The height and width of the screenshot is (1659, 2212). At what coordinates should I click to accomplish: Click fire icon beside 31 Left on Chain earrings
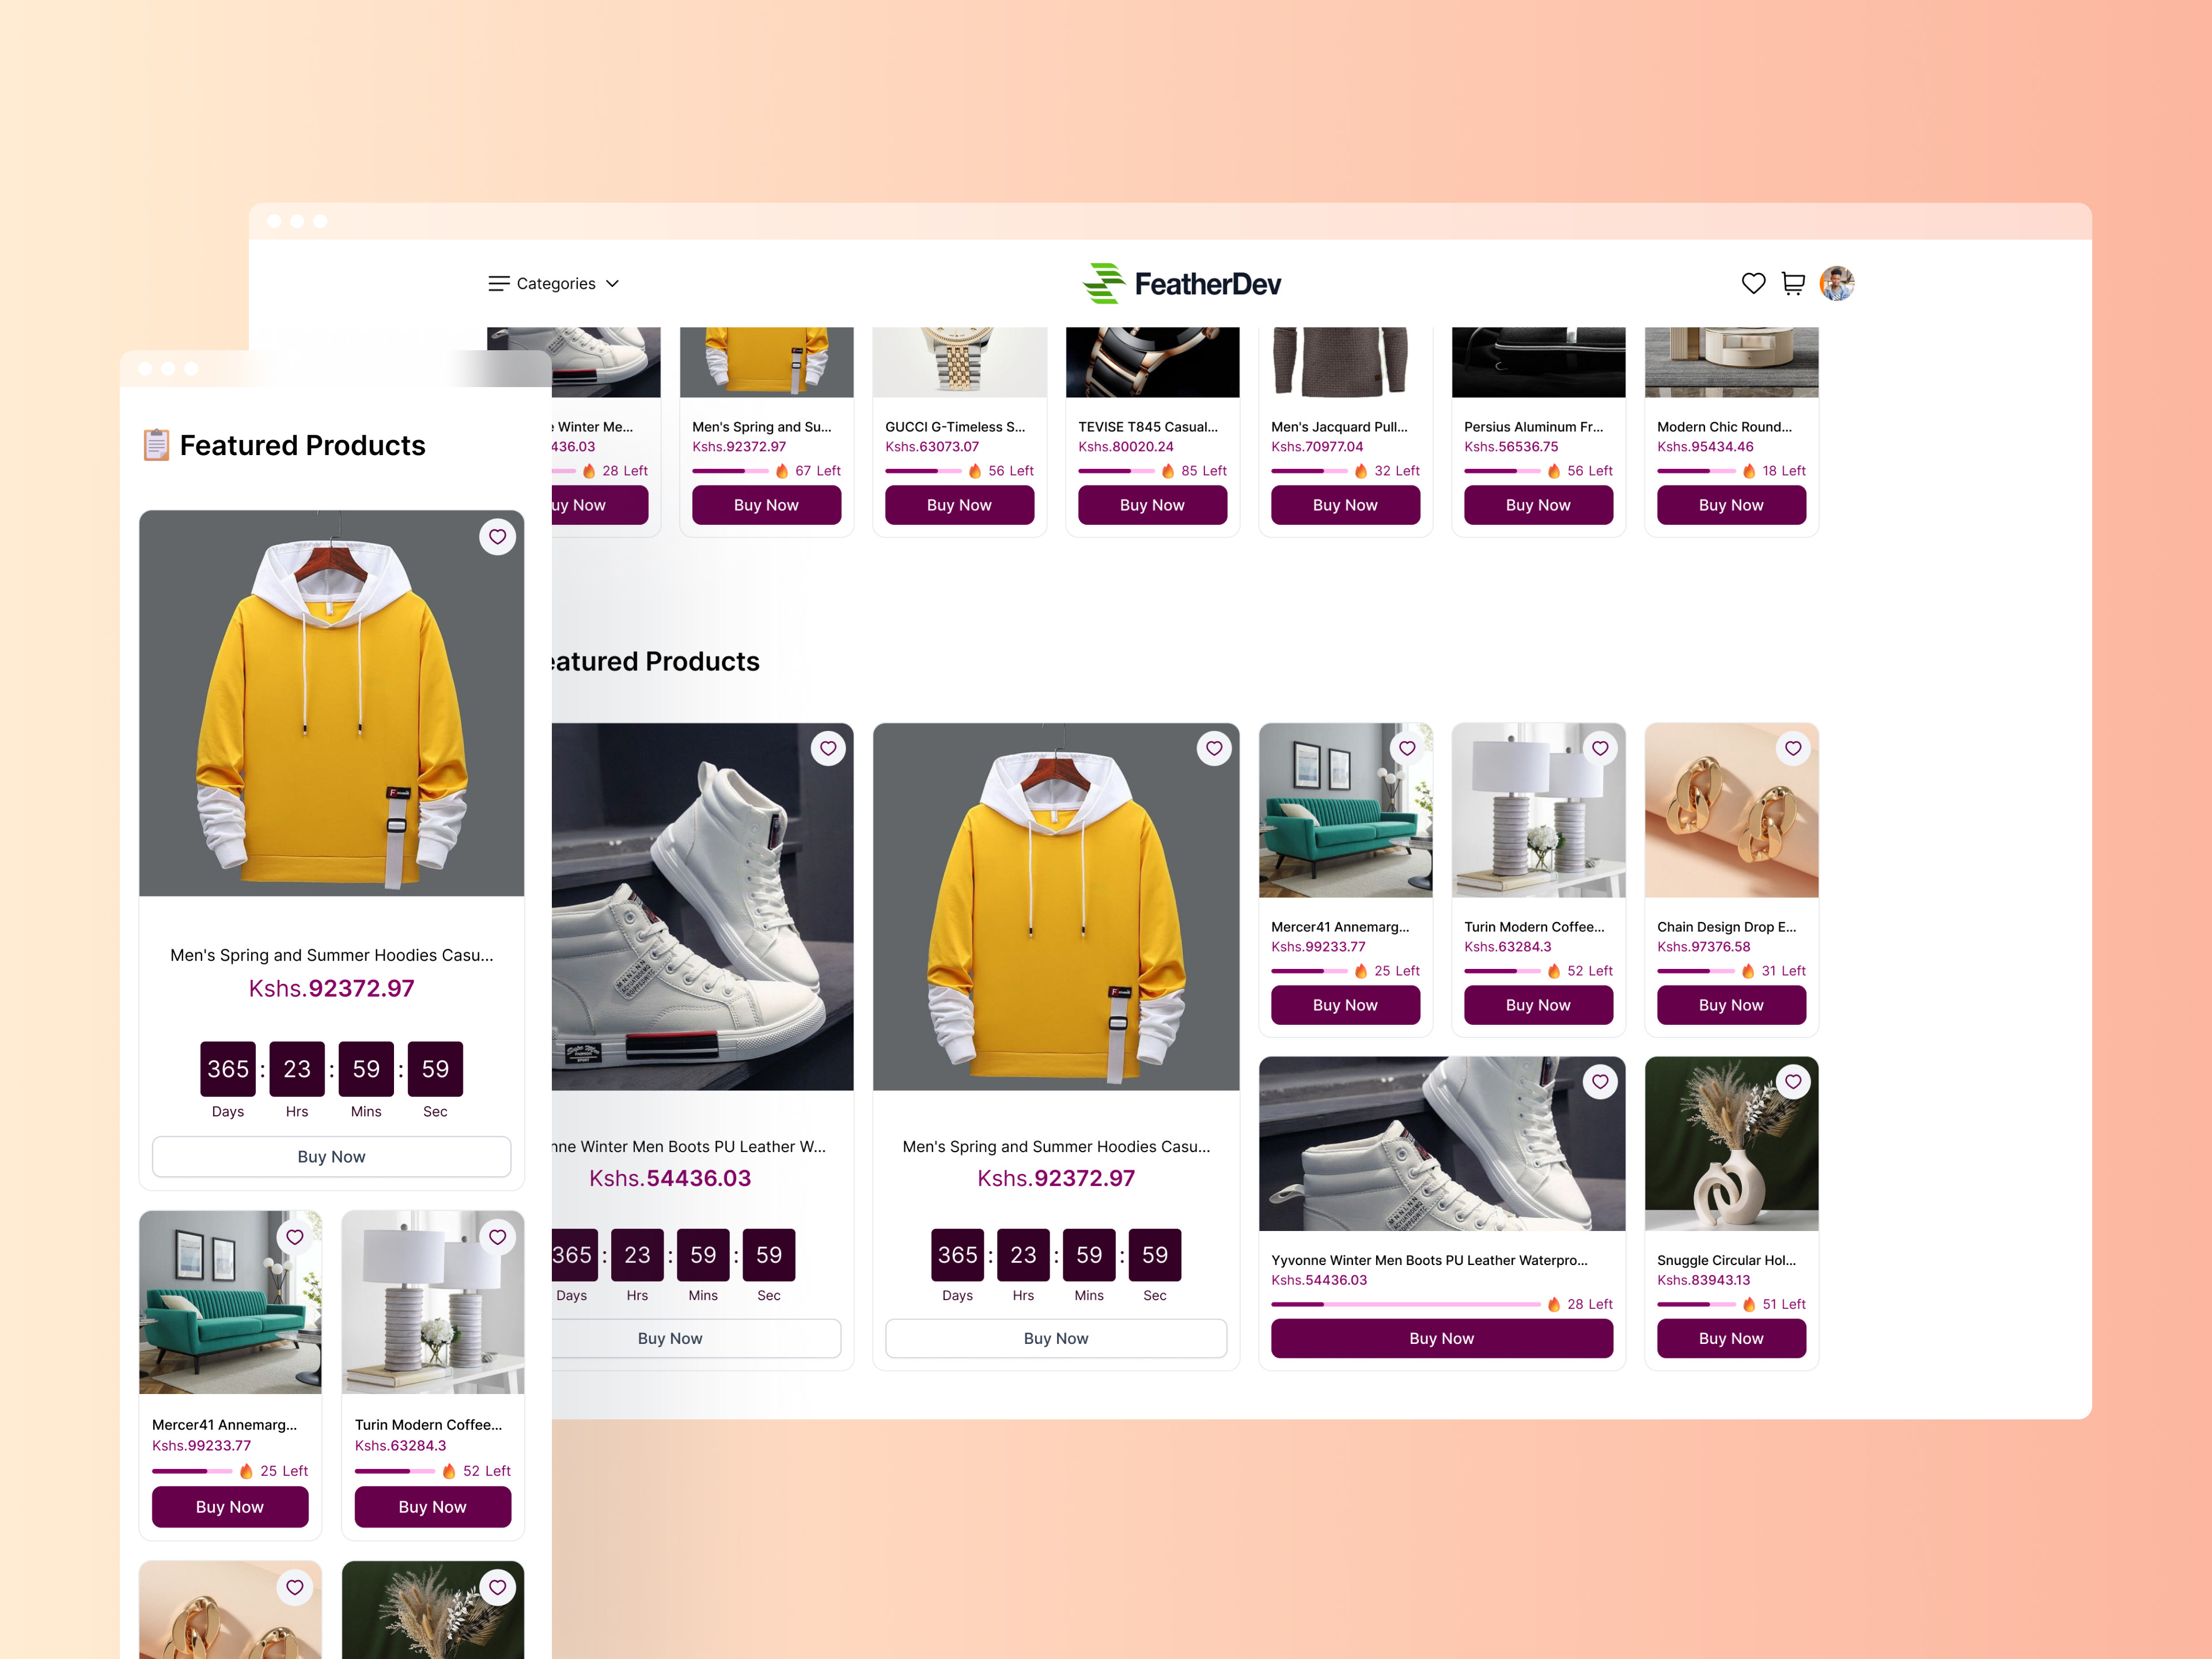(x=1748, y=971)
